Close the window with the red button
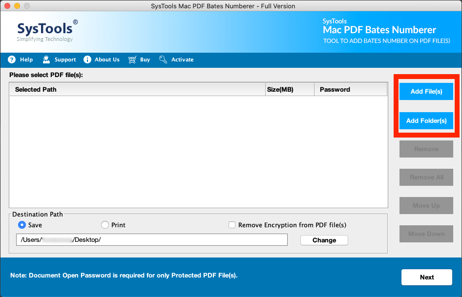462x297 pixels. click(7, 5)
